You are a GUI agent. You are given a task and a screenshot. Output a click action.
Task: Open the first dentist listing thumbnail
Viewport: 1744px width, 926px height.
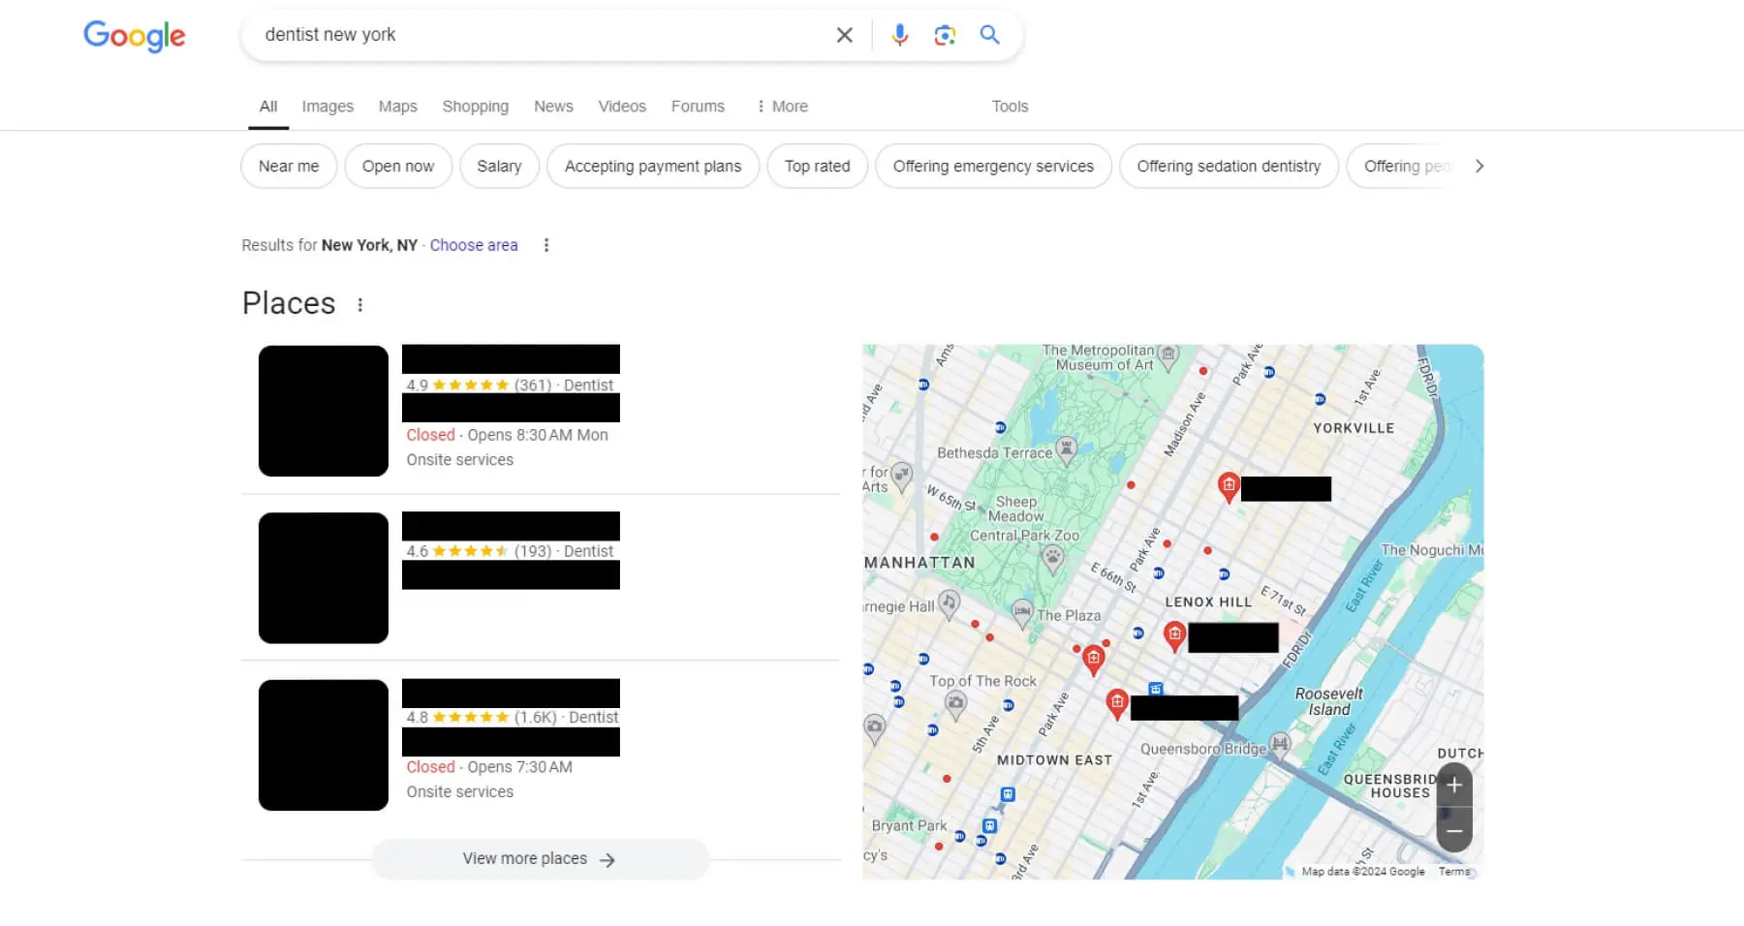[x=324, y=411]
